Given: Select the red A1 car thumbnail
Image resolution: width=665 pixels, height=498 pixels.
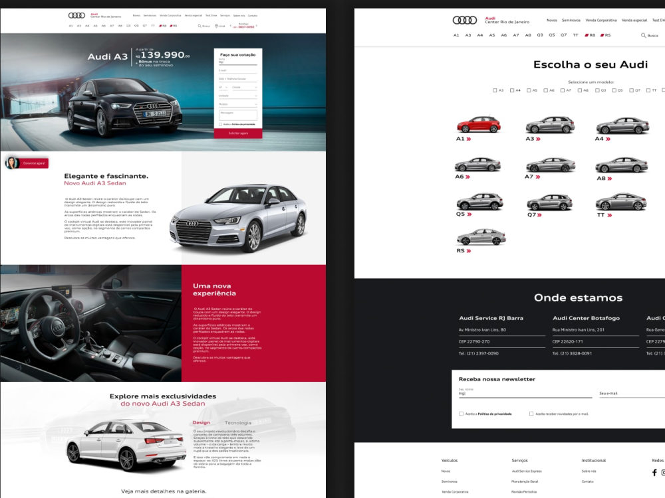Looking at the screenshot, I should pyautogui.click(x=478, y=125).
